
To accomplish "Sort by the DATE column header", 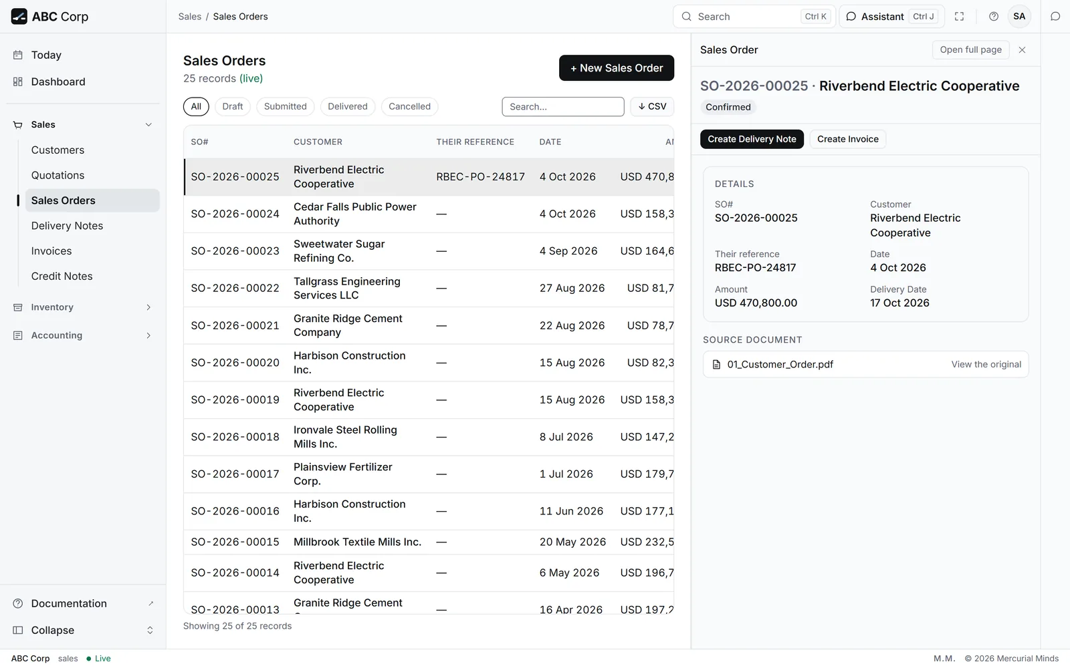I will [x=550, y=142].
